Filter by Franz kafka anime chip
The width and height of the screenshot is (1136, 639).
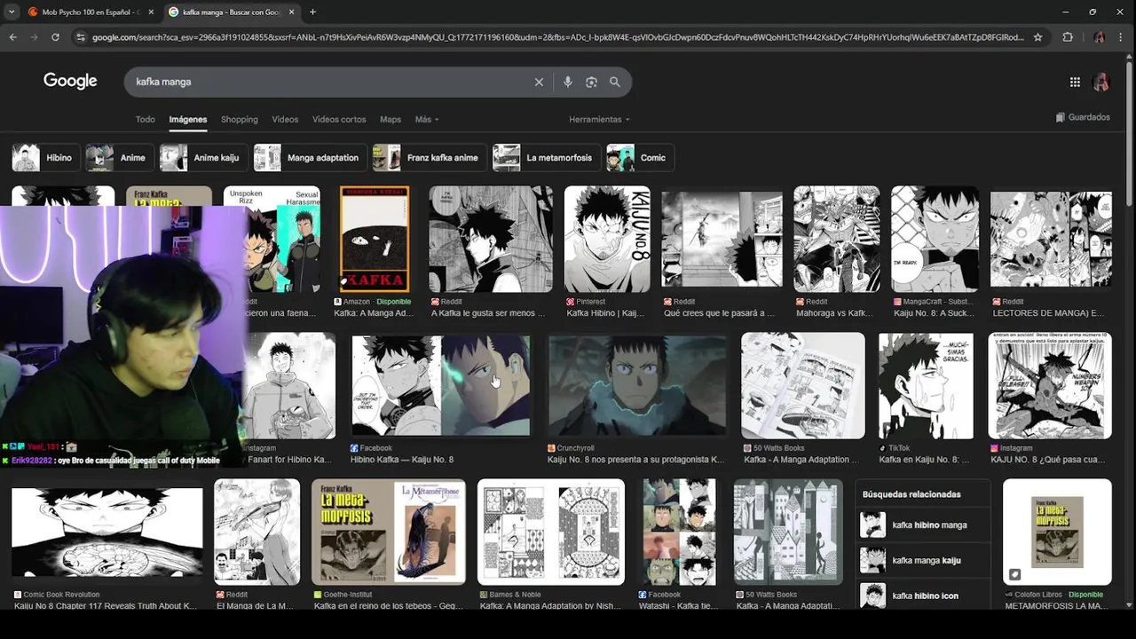point(429,158)
